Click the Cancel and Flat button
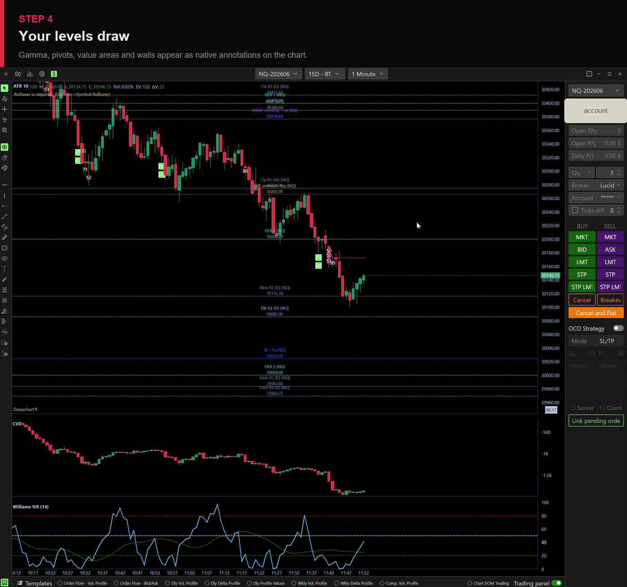This screenshot has width=627, height=587. [596, 313]
